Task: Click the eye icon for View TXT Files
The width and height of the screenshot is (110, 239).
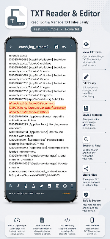Action: pyautogui.click(x=86, y=44)
